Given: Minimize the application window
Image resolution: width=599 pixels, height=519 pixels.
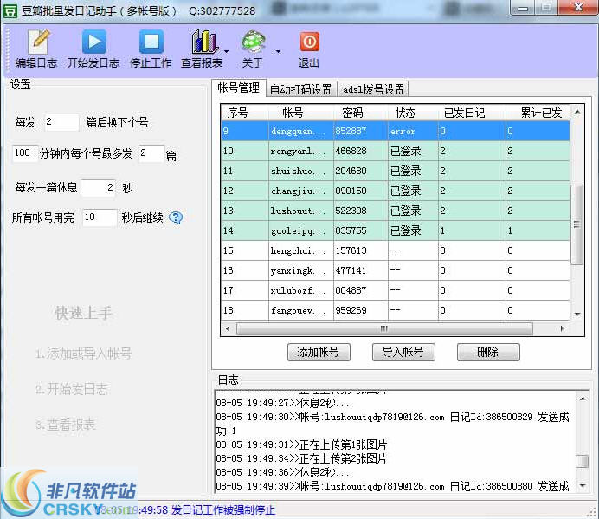Looking at the screenshot, I should pyautogui.click(x=524, y=8).
